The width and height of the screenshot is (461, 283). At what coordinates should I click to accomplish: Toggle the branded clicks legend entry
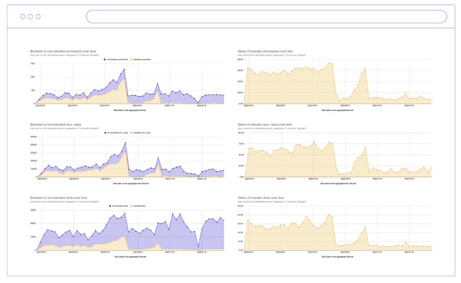pos(138,206)
